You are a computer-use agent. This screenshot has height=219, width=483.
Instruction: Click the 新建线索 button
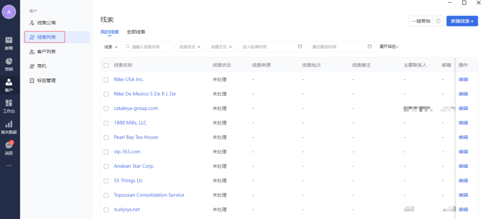tap(462, 21)
